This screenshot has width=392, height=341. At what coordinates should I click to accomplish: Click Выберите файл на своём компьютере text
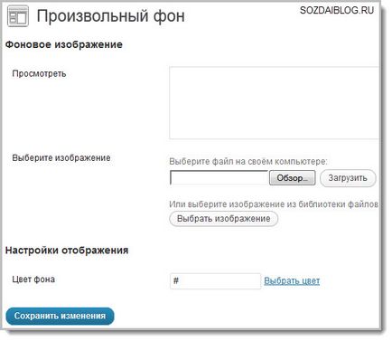[x=248, y=162]
